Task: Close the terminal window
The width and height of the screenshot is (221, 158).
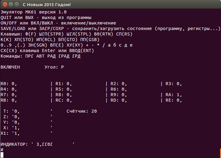Action: pyautogui.click(x=4, y=5)
